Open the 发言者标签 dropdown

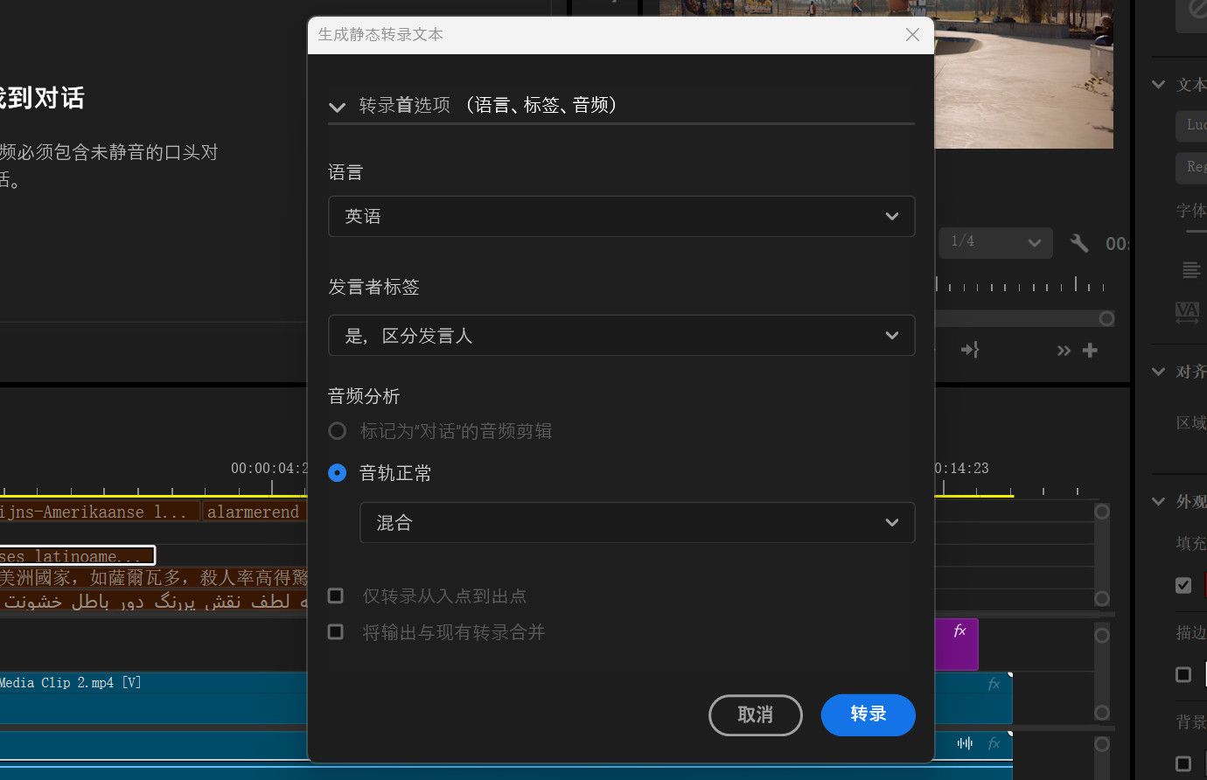tap(621, 335)
